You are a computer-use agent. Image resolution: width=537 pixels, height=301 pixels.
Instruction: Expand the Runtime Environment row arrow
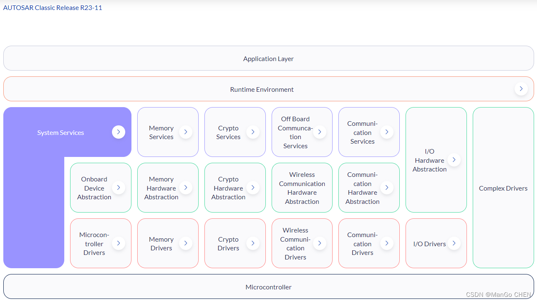tap(521, 88)
